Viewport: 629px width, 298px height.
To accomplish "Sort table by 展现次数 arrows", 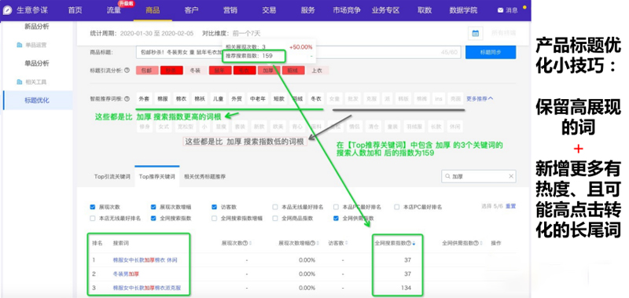I will click(x=250, y=243).
